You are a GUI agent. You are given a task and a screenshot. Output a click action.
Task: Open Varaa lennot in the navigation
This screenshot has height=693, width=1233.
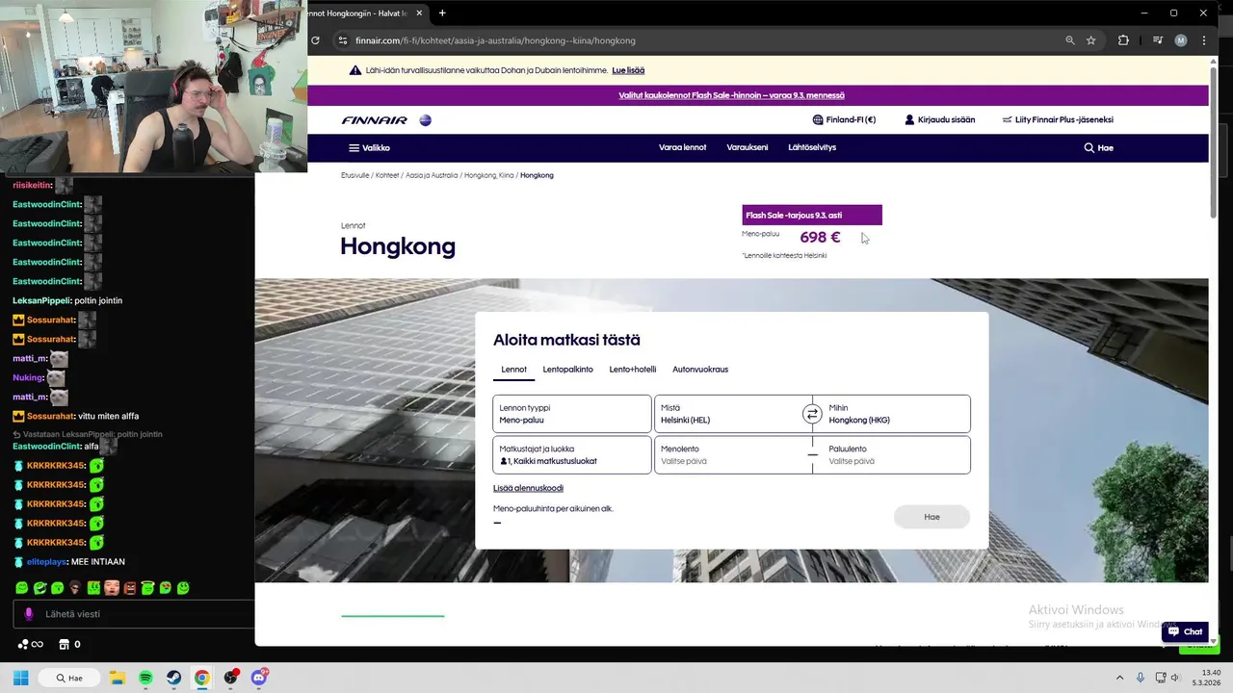(682, 148)
